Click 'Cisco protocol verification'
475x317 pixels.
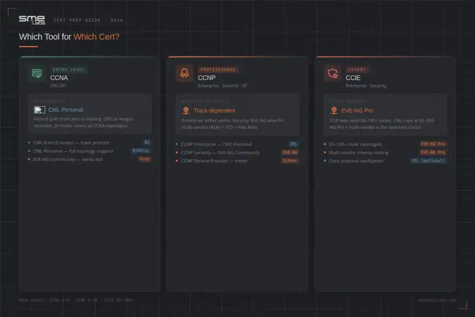356,161
